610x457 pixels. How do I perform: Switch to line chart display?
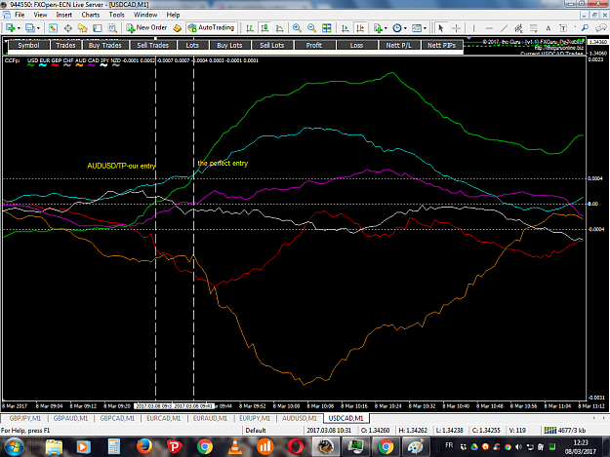pos(279,28)
